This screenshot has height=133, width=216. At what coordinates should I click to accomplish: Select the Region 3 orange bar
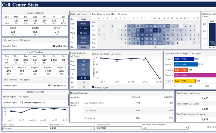[181, 70]
